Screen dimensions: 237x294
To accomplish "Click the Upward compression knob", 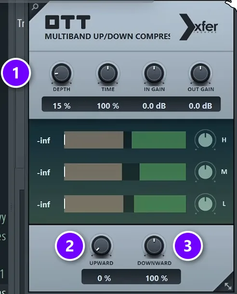I will click(101, 246).
